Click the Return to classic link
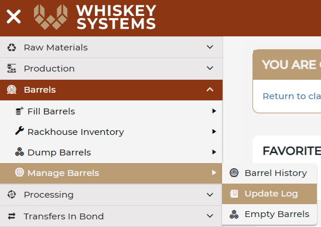The height and width of the screenshot is (227, 321). [x=292, y=96]
